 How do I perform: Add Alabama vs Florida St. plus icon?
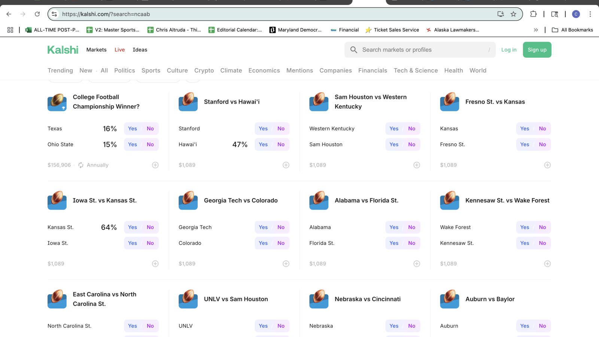pyautogui.click(x=417, y=264)
